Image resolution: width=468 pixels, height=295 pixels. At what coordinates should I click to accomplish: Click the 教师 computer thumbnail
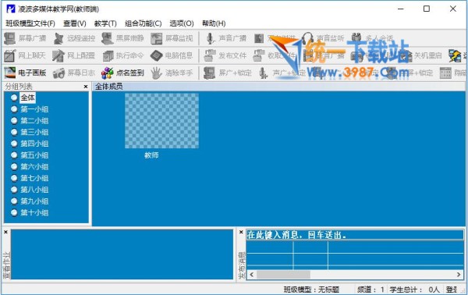coord(161,121)
